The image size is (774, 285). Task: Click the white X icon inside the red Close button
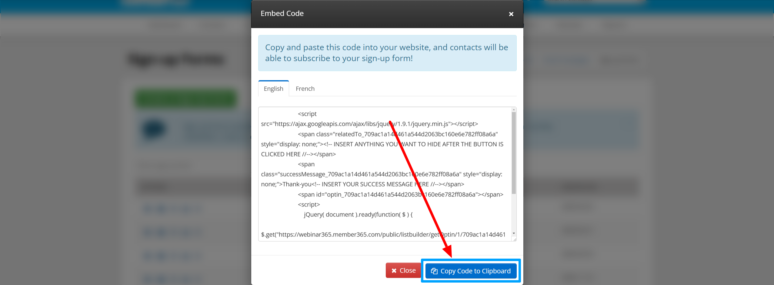click(394, 270)
